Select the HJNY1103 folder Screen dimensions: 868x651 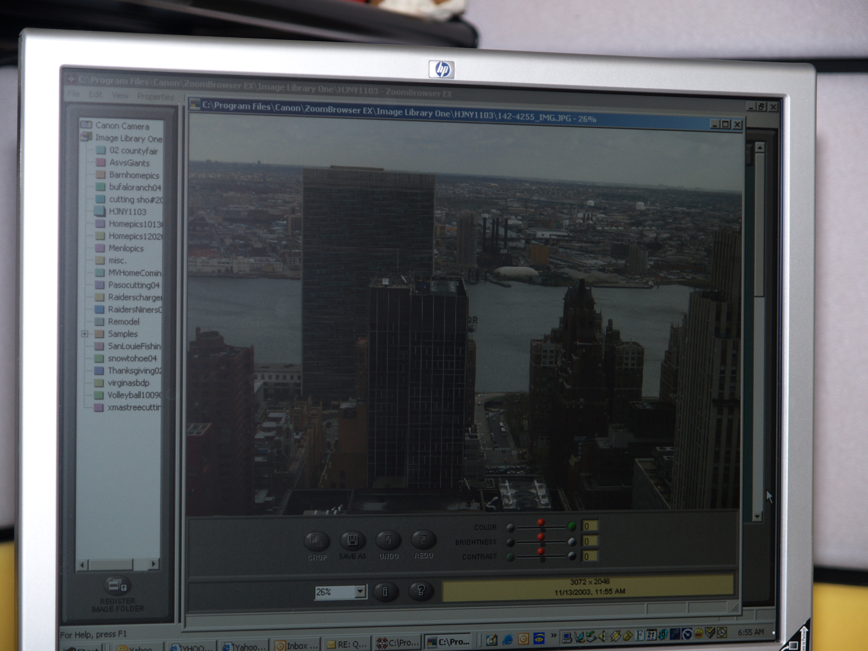pyautogui.click(x=127, y=212)
